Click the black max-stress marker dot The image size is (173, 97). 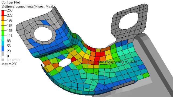coord(97,59)
